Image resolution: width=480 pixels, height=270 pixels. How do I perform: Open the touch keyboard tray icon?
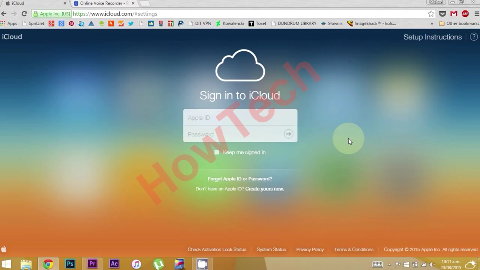click(377, 264)
